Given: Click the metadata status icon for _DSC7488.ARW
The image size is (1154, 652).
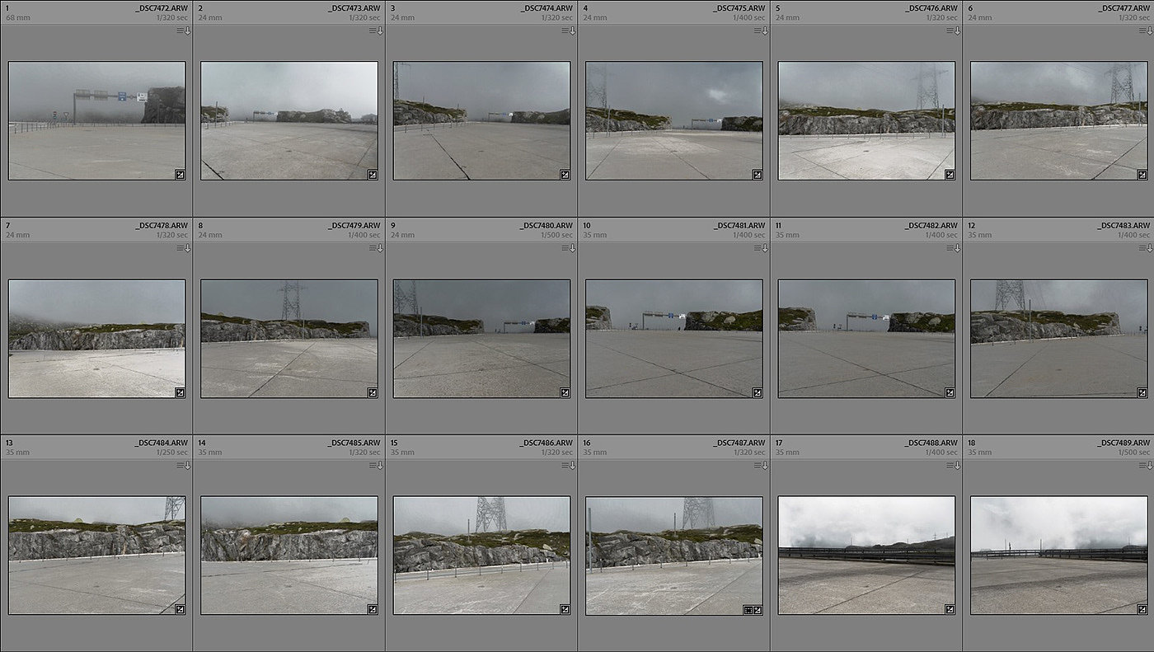Looking at the screenshot, I should point(954,466).
